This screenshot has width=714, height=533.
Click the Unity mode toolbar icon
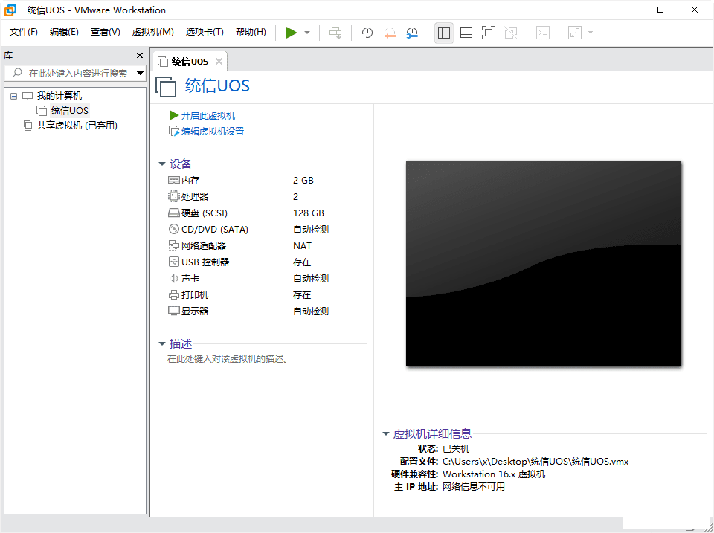[511, 33]
